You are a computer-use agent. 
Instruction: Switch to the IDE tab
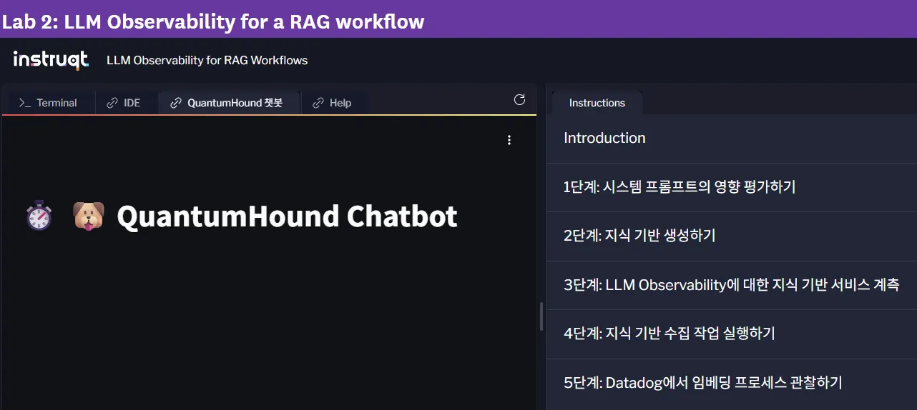[x=124, y=103]
